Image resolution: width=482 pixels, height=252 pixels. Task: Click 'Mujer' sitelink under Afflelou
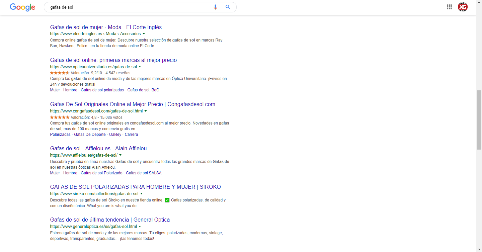[55, 173]
